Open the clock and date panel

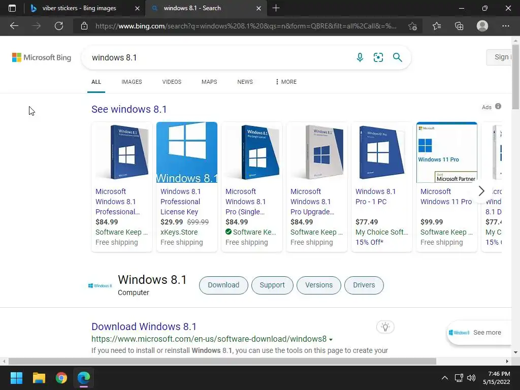coord(497,378)
